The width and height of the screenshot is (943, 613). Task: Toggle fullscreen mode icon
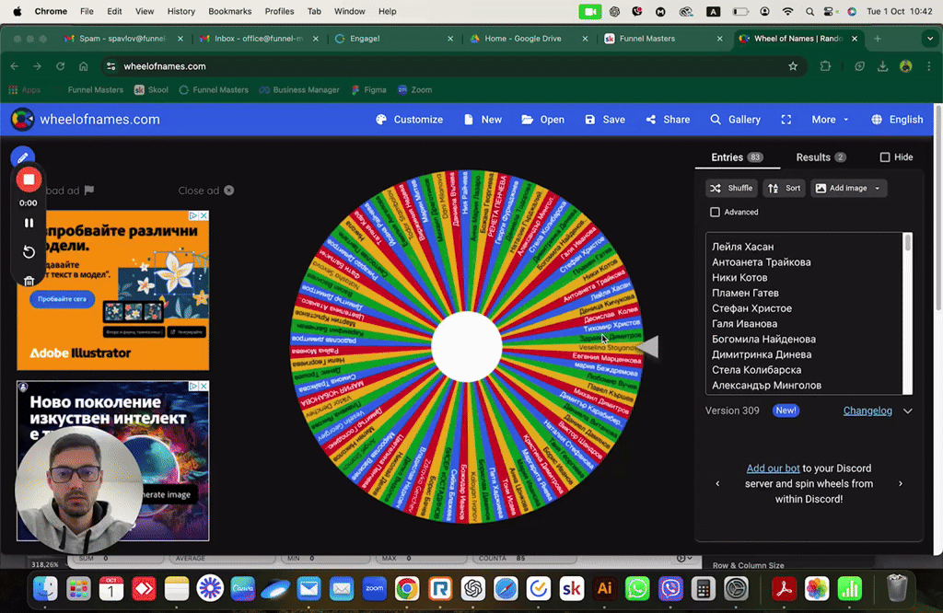pos(786,120)
